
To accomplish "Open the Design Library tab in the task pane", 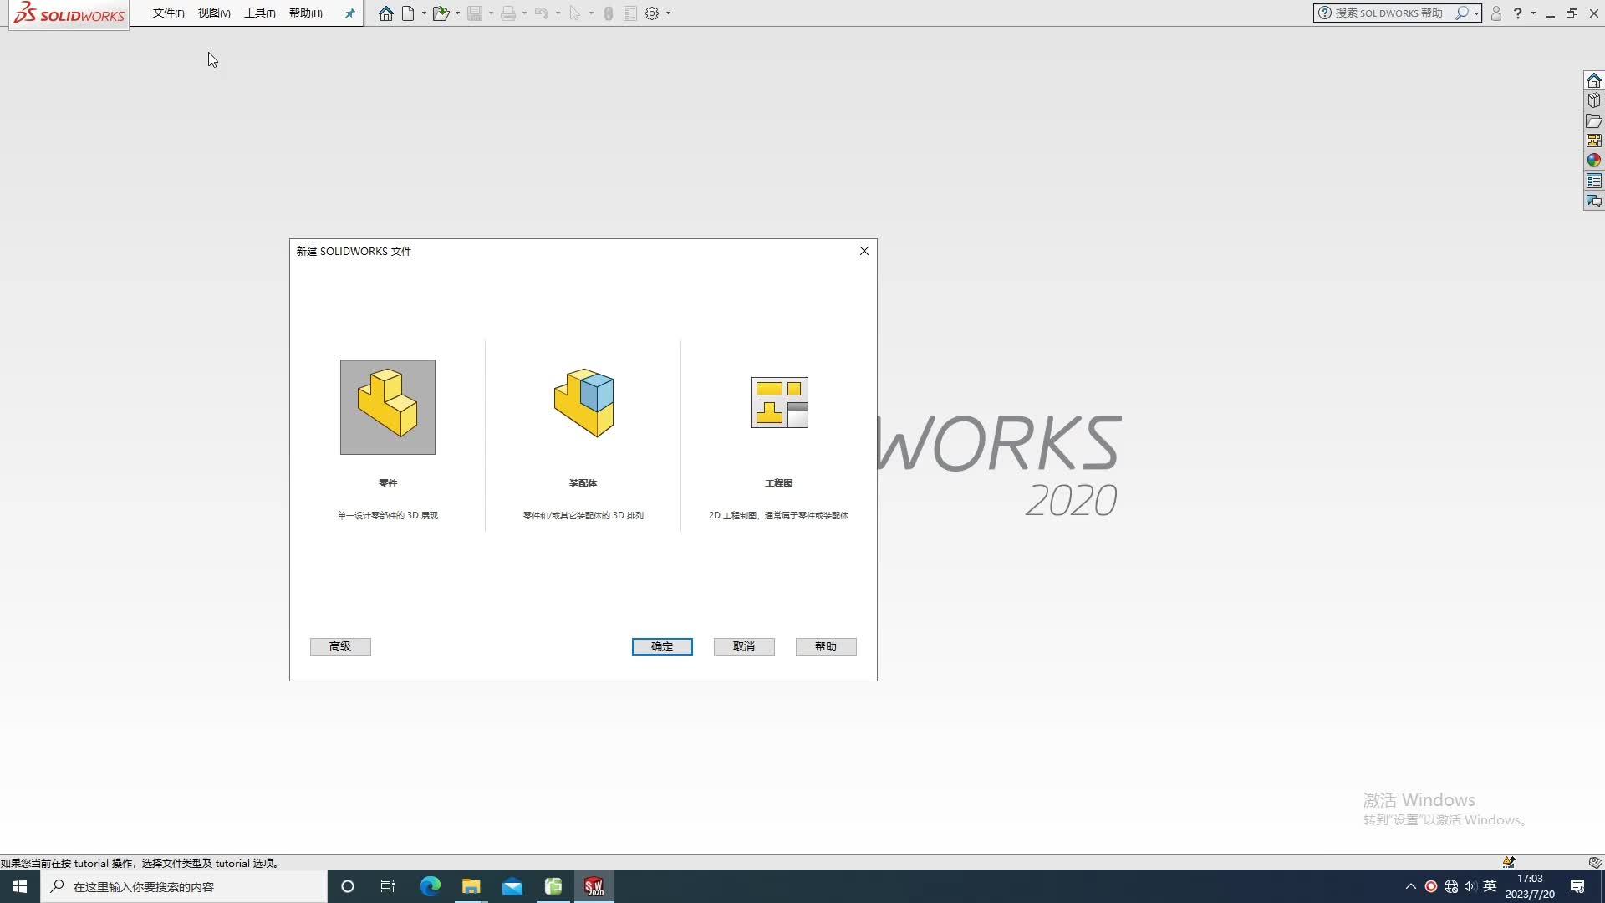I will point(1594,100).
